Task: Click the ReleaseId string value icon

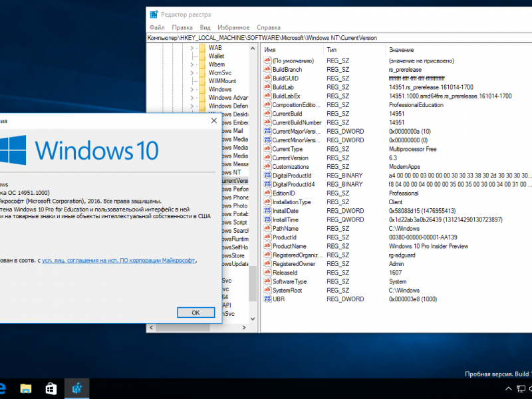Action: pyautogui.click(x=267, y=272)
